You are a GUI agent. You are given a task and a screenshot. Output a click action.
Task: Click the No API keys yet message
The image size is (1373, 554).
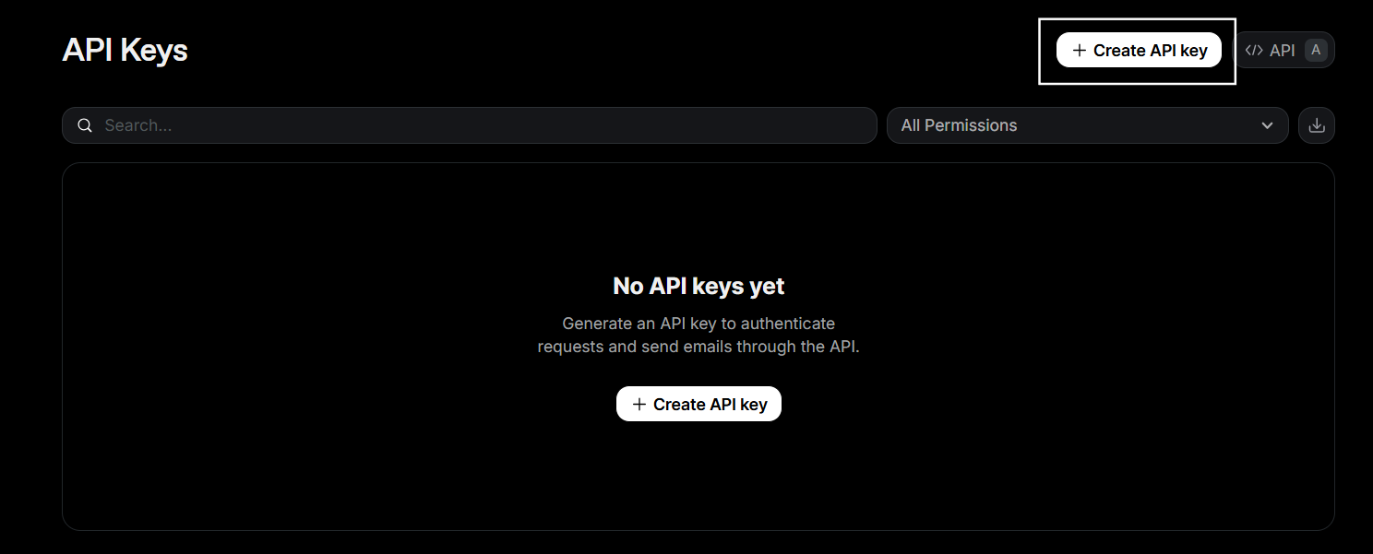pyautogui.click(x=698, y=285)
